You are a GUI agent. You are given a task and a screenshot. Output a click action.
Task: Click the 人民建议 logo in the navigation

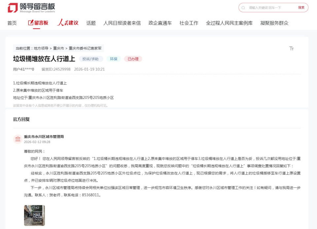click(67, 23)
